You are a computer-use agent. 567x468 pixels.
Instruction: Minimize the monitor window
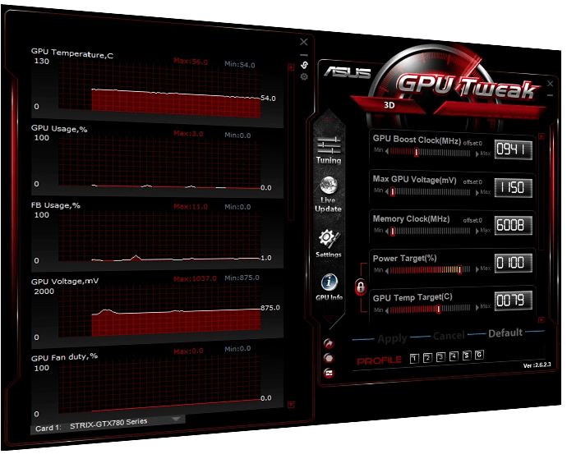click(x=304, y=55)
